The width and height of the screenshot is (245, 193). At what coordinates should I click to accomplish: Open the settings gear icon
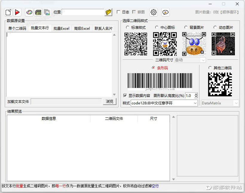153,12
